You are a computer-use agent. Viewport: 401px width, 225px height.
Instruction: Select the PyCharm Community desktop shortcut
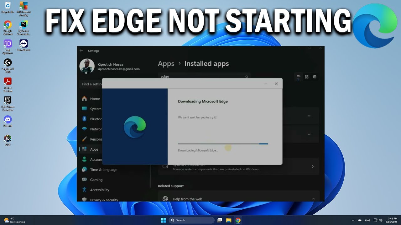coord(23,27)
